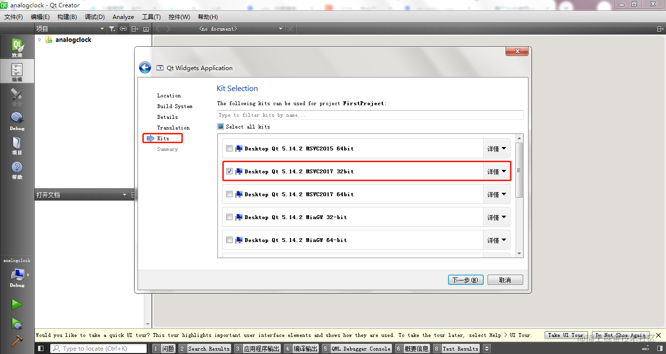Open the 编译输出 compile output pane
This screenshot has width=666, height=354.
pyautogui.click(x=301, y=348)
